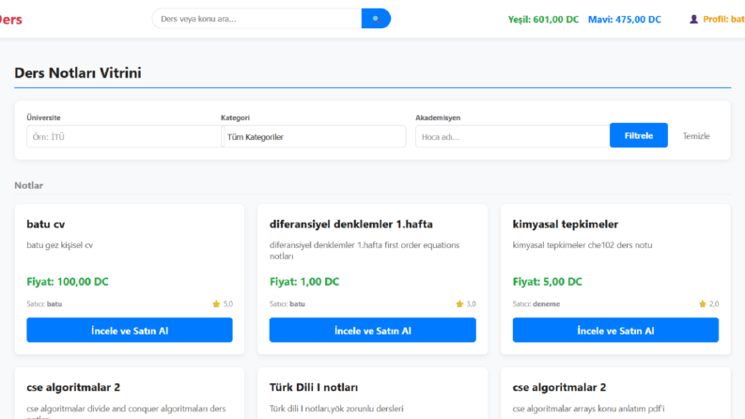Click İncele ve Satın Al for kimyasal tepkimeler
The image size is (745, 419).
[x=615, y=330]
